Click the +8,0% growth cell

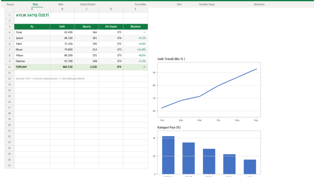pos(135,55)
